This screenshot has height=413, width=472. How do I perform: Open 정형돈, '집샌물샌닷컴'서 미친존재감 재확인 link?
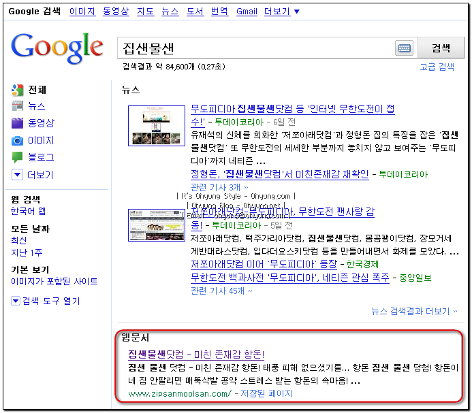click(280, 174)
